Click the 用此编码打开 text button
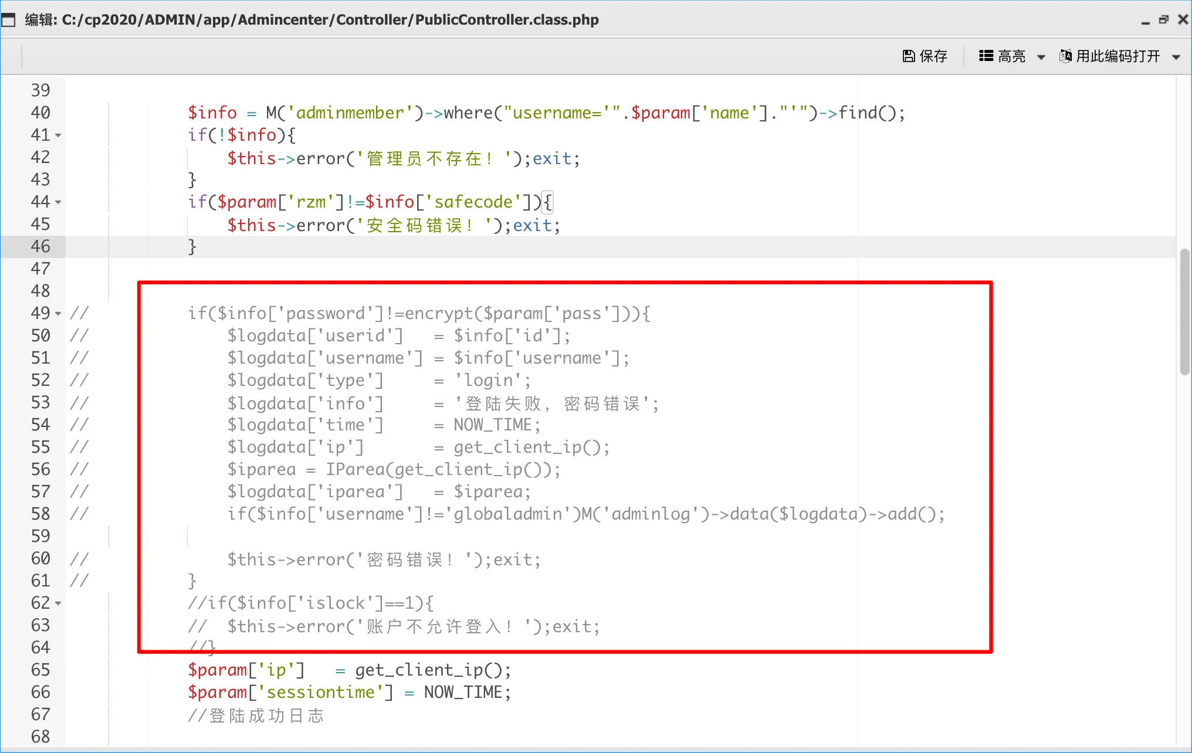This screenshot has height=753, width=1192. pos(1117,56)
